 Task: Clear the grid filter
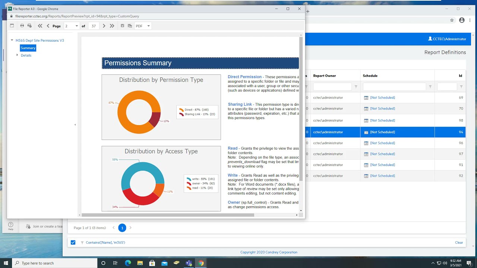459,242
